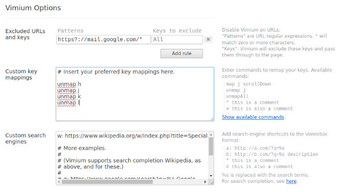This screenshot has height=192, width=343.
Task: Click the 'unmap l' line
Action: [68, 103]
